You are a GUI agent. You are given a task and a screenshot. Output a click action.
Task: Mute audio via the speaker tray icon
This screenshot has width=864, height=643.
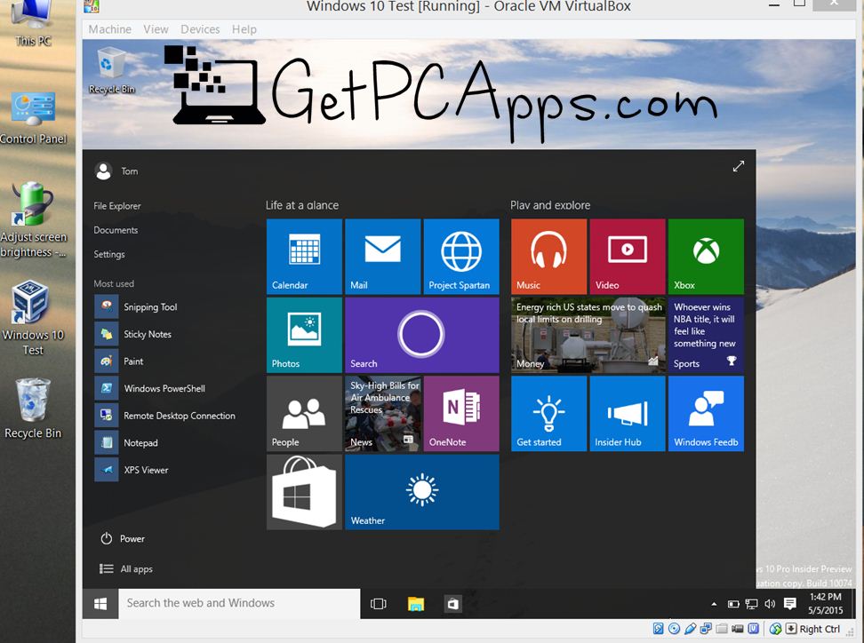point(769,604)
